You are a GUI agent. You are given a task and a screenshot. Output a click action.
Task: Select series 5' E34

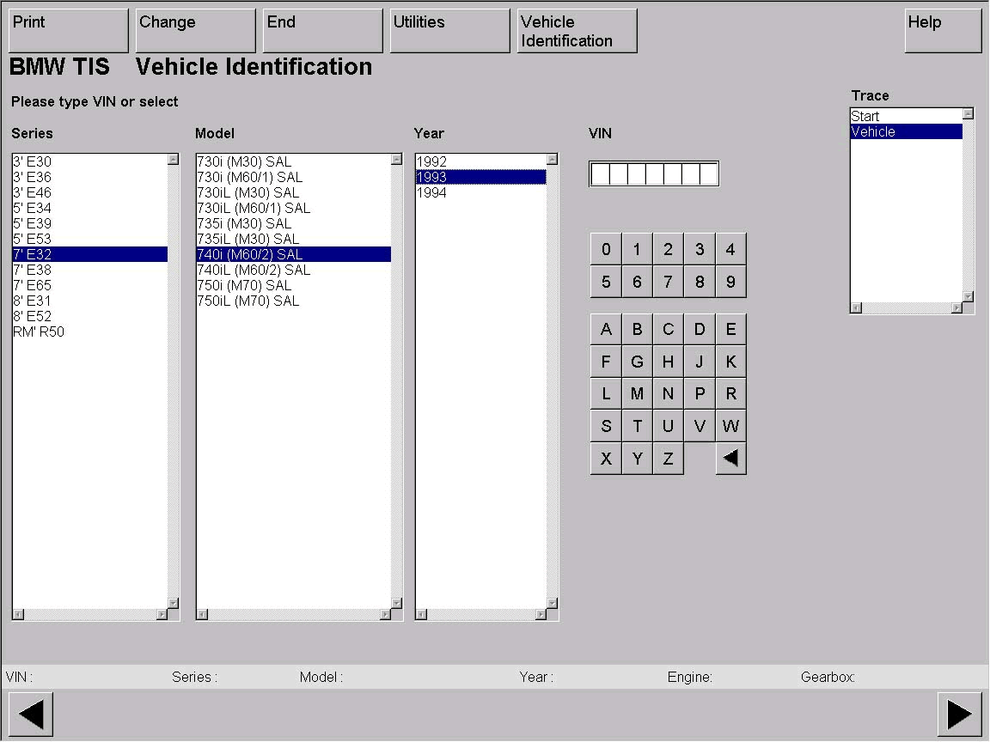(x=89, y=208)
